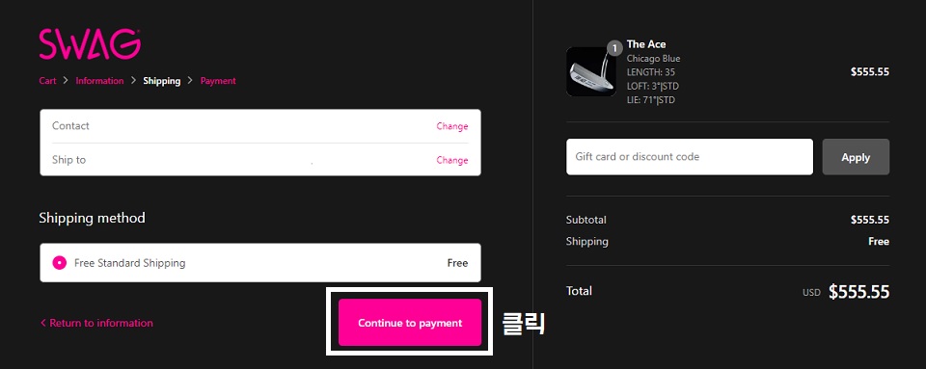This screenshot has height=369, width=926.
Task: Focus the gift card or discount code field
Action: 689,157
